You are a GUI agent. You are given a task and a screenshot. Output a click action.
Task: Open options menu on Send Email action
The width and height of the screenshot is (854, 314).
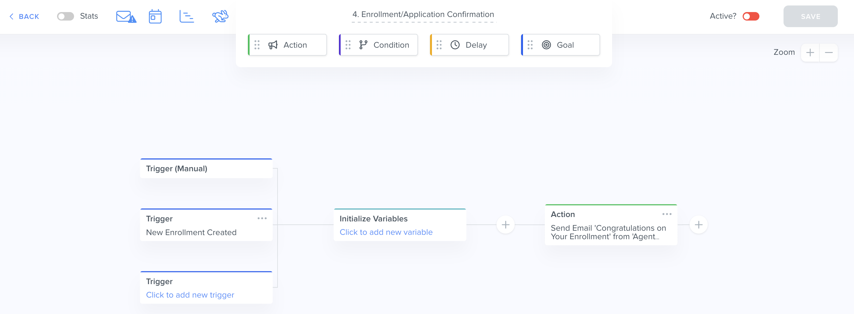[x=667, y=214]
